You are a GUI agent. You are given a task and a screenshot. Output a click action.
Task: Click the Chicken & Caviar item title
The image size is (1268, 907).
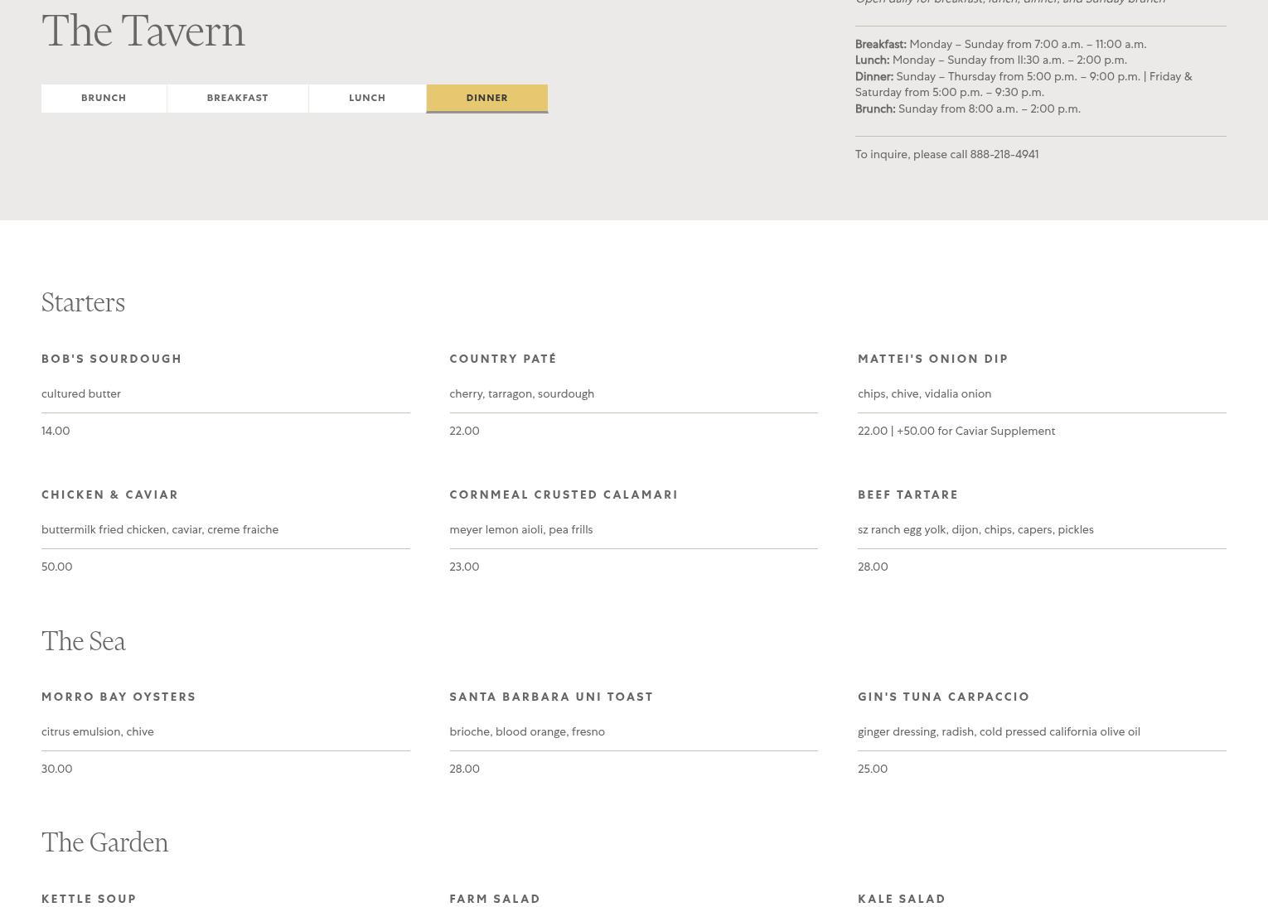[110, 495]
